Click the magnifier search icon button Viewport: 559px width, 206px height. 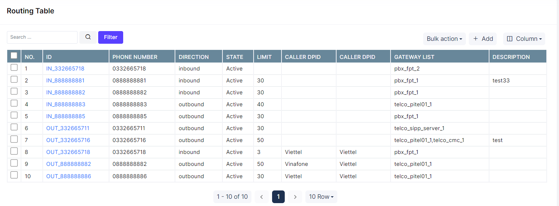point(88,37)
